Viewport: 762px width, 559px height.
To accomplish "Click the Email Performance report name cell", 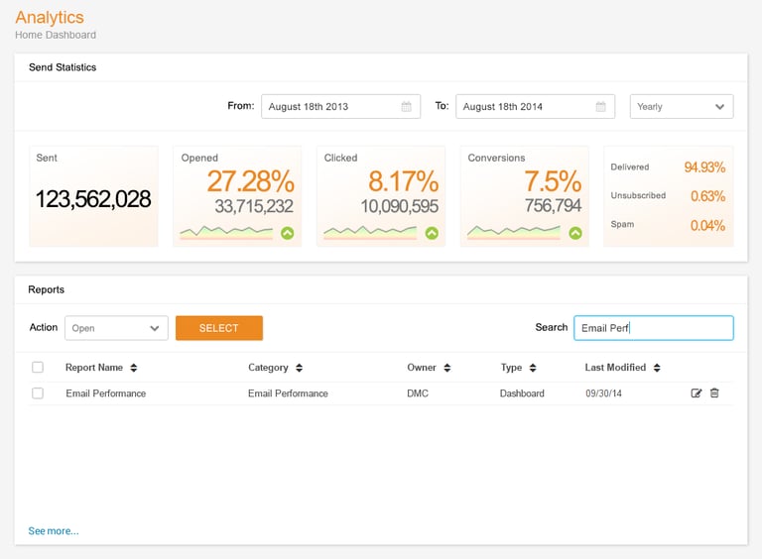I will click(x=106, y=393).
